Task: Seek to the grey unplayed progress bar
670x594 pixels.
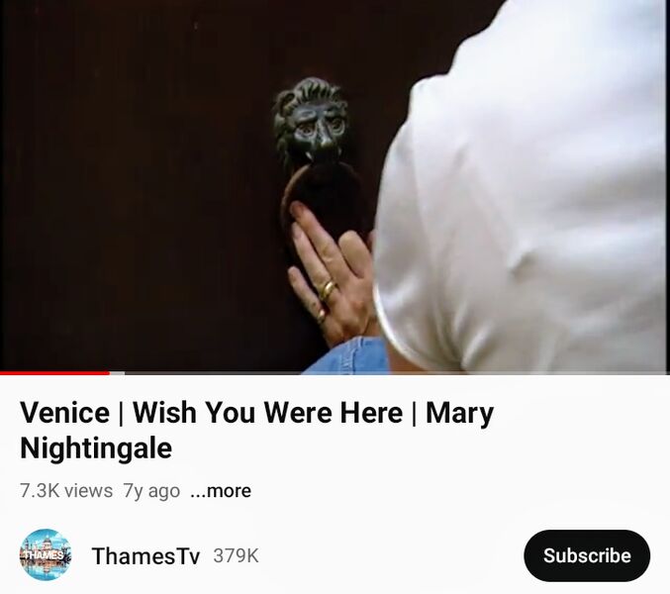Action: coord(398,373)
